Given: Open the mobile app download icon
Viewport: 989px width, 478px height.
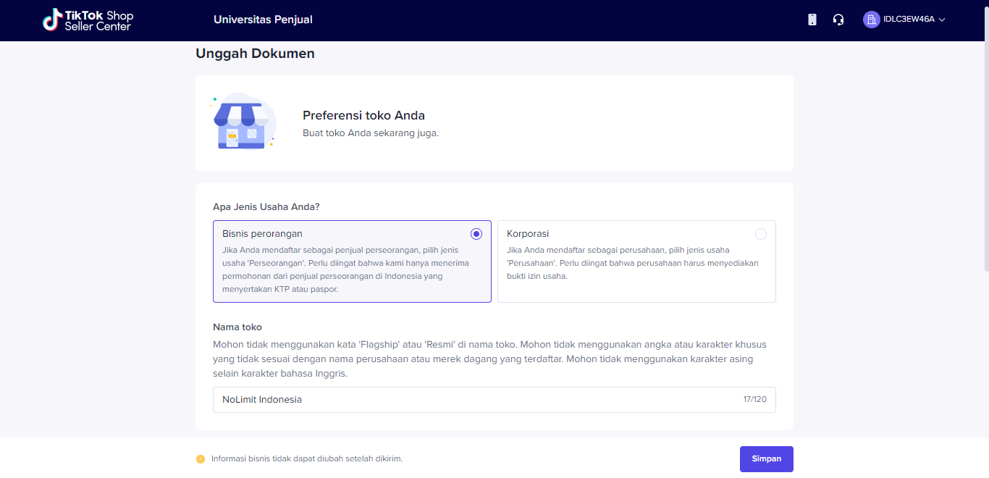Looking at the screenshot, I should (812, 20).
